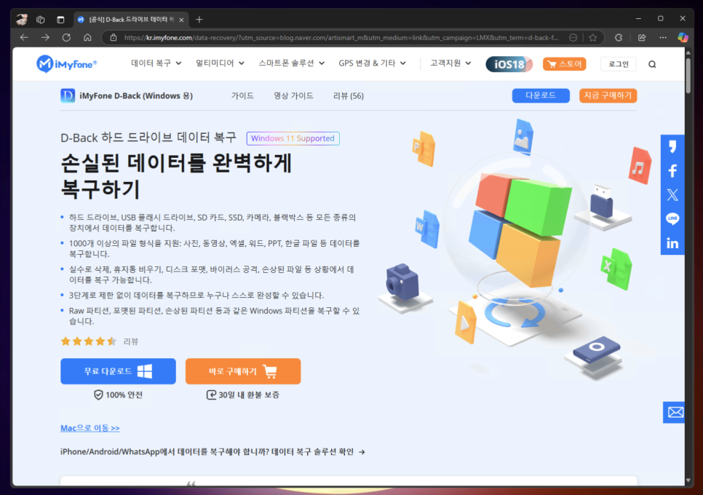Open workspaces icon in title bar
Viewport: 703px width, 495px height.
point(40,19)
